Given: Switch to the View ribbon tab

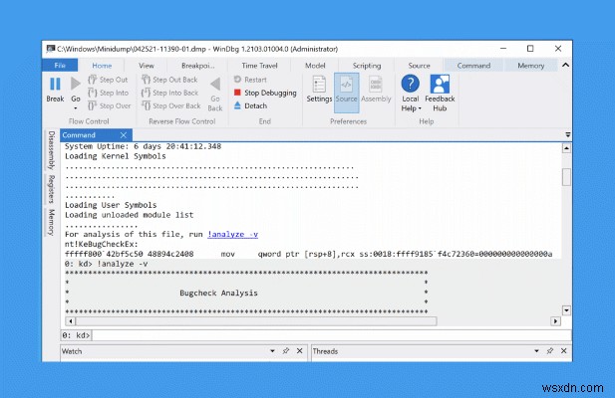Looking at the screenshot, I should pyautogui.click(x=147, y=66).
